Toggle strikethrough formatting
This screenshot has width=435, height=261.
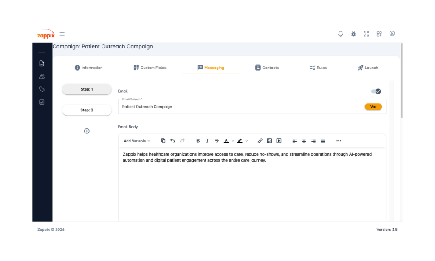tap(217, 141)
